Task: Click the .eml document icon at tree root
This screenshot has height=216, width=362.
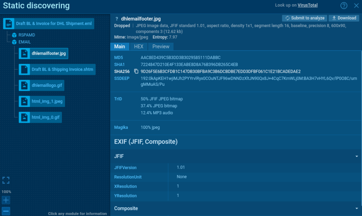Action: pyautogui.click(x=9, y=24)
